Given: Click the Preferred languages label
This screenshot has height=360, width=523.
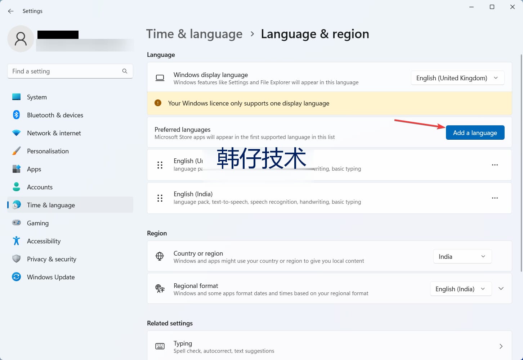Looking at the screenshot, I should 183,129.
